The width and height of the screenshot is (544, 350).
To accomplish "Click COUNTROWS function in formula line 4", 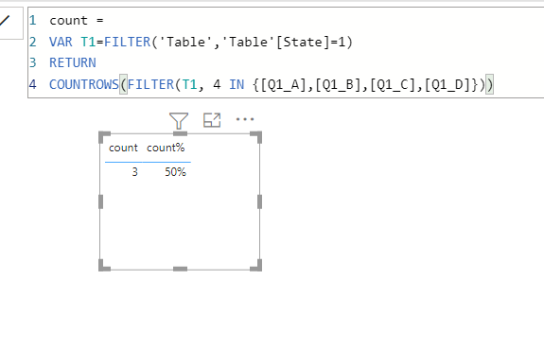I will point(84,84).
